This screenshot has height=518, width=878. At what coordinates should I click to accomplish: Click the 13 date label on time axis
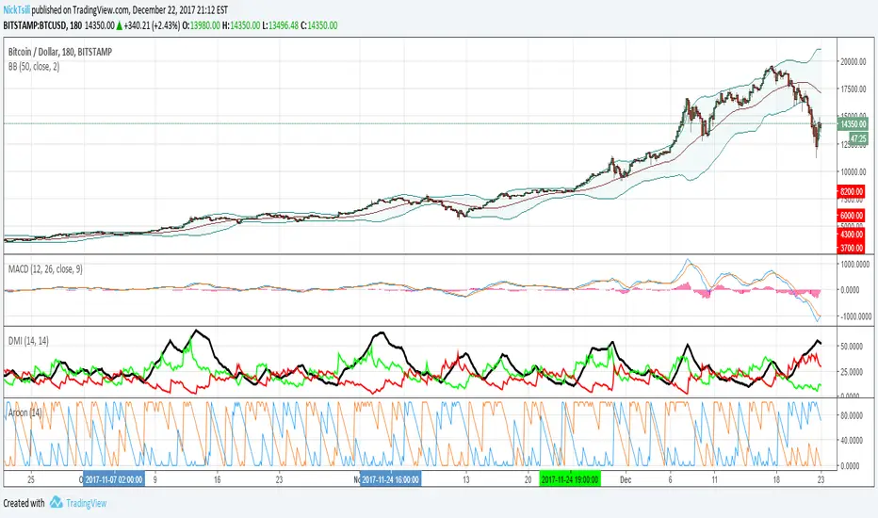click(x=466, y=480)
